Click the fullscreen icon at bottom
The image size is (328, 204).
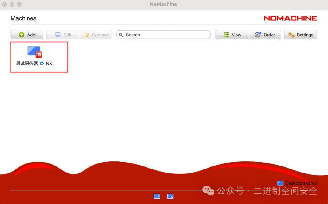(x=157, y=196)
